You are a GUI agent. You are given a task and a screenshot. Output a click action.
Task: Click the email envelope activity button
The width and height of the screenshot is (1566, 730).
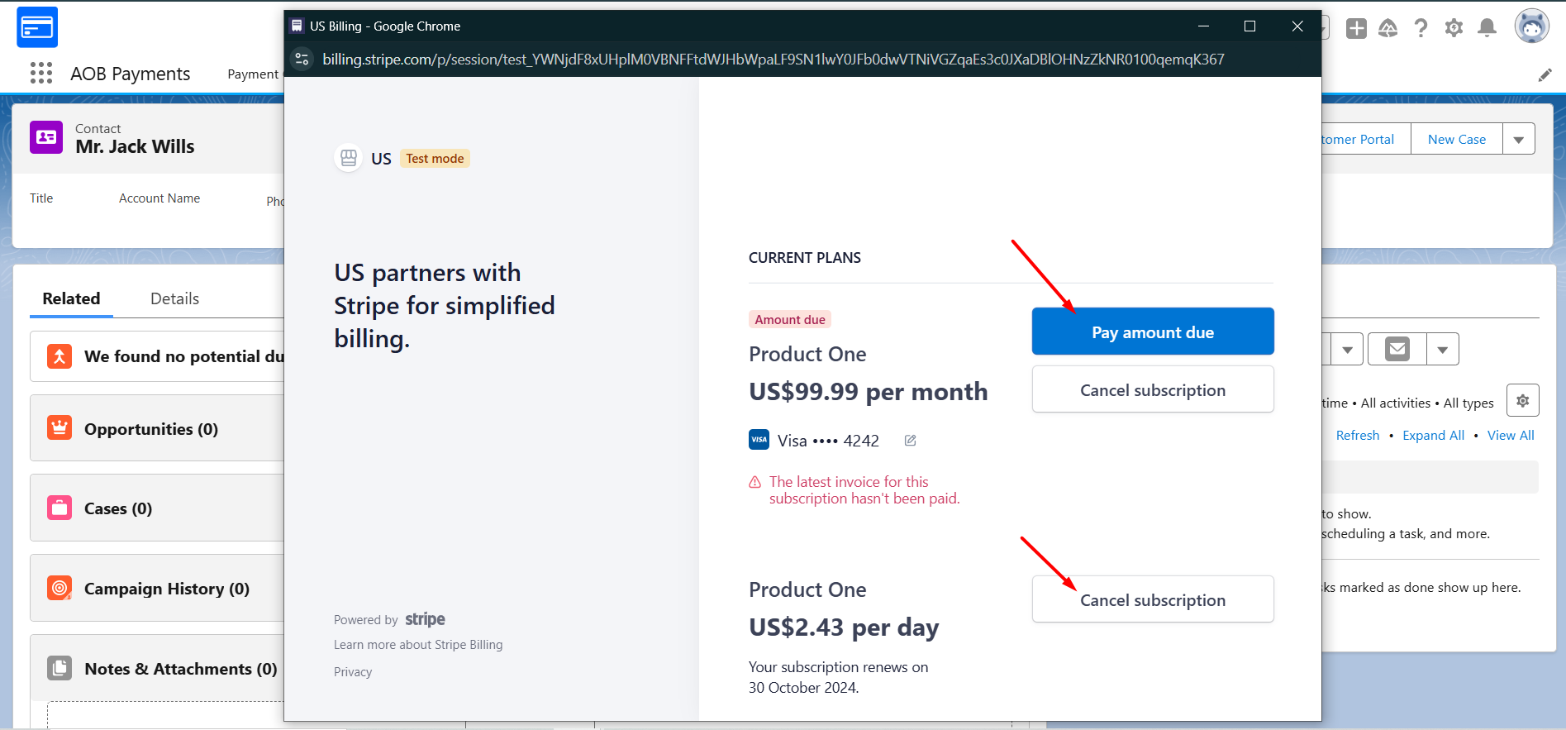1397,349
